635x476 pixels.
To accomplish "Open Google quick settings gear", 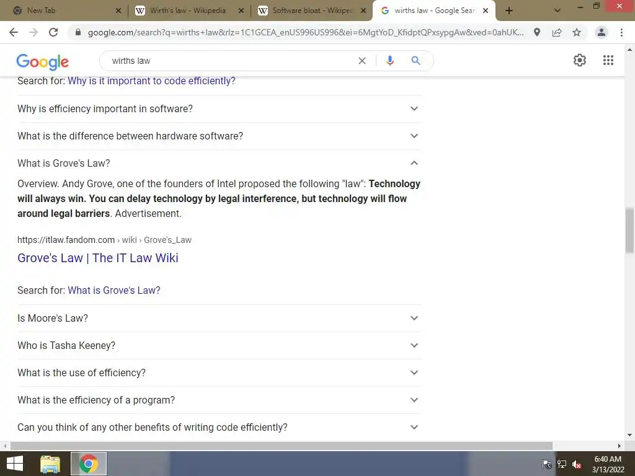I will click(x=580, y=60).
